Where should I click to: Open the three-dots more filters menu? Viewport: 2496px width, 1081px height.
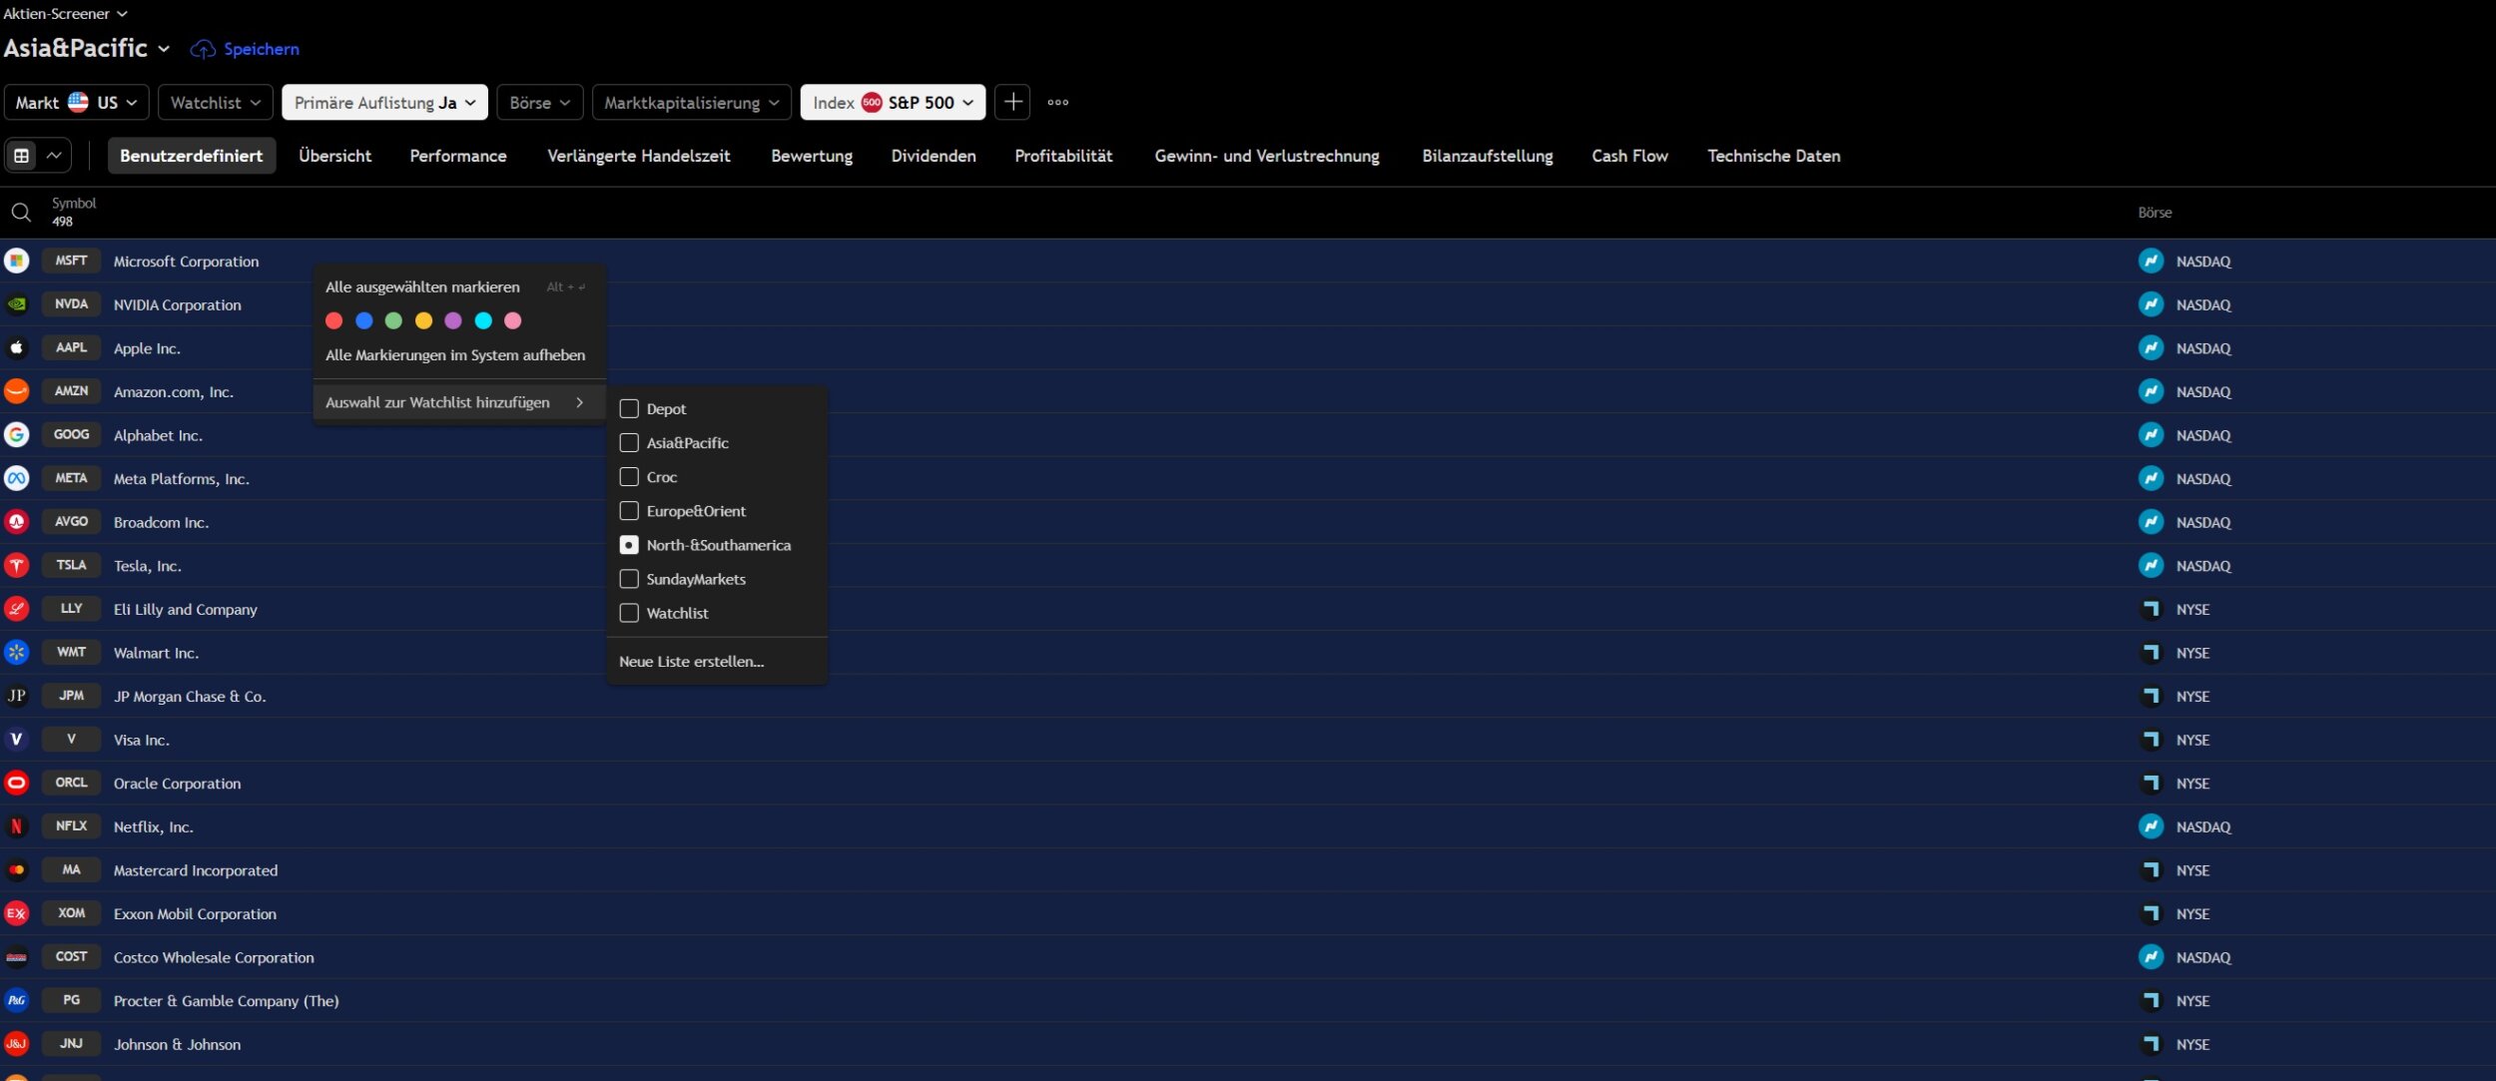pos(1057,102)
